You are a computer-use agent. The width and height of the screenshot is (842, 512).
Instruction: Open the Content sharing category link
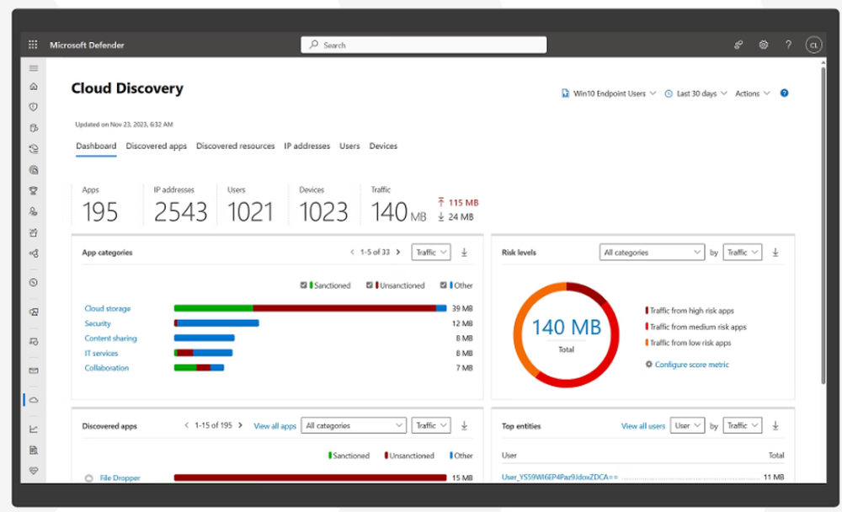pyautogui.click(x=110, y=339)
